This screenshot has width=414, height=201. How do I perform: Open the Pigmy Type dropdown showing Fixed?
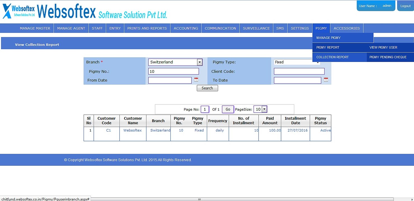coord(297,62)
